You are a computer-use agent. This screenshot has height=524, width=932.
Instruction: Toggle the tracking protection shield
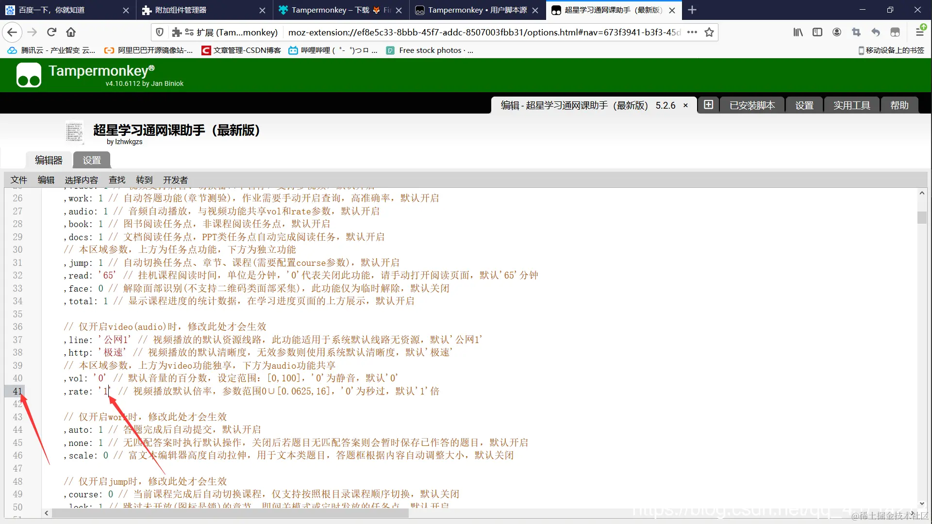(x=160, y=32)
